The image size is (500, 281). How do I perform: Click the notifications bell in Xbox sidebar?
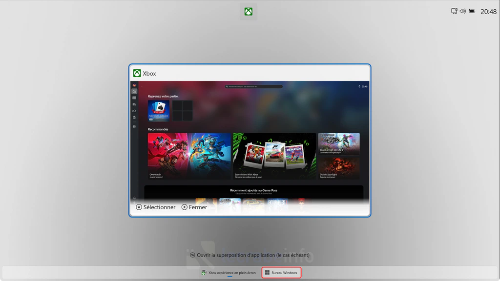tap(134, 198)
